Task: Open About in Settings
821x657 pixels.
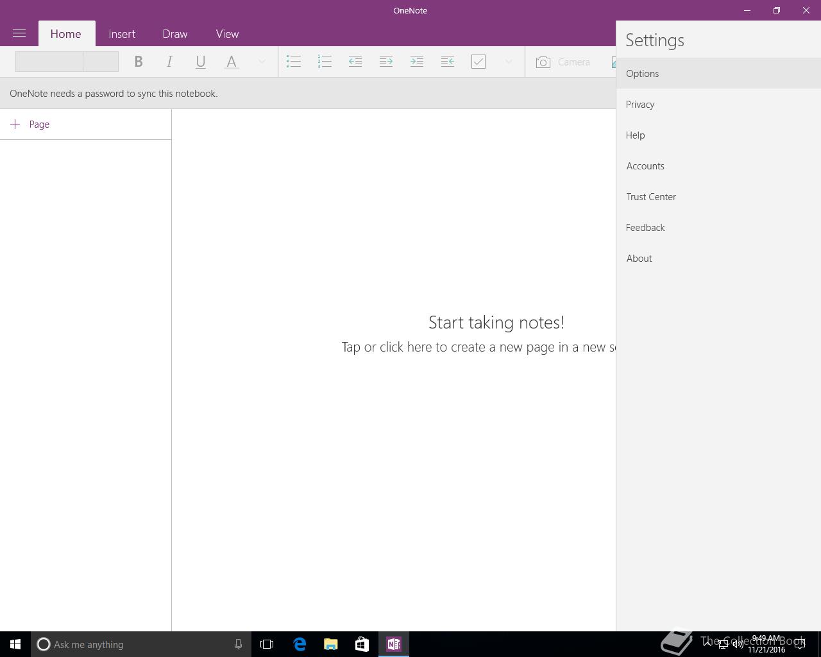Action: (718, 258)
